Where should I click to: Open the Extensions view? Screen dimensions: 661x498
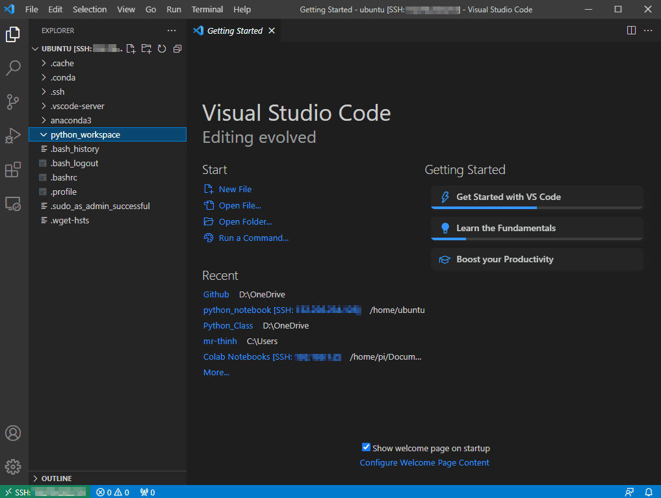pyautogui.click(x=12, y=169)
